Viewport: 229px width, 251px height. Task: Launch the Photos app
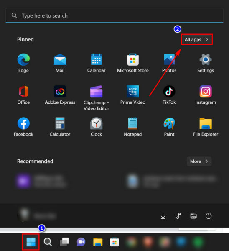click(169, 63)
